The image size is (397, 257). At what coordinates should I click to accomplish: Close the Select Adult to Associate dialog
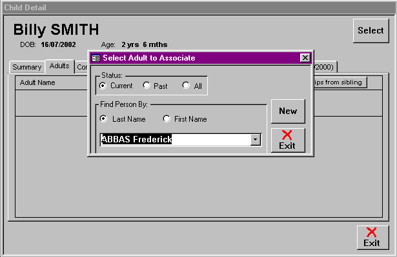pos(305,58)
